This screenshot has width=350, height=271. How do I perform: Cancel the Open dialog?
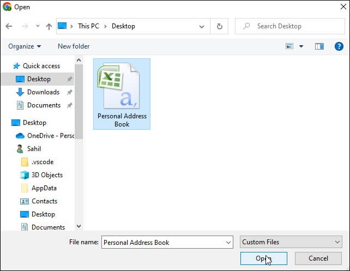click(x=318, y=258)
